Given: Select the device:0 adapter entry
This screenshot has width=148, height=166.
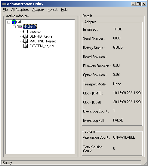Looking at the screenshot, I should point(30,27).
